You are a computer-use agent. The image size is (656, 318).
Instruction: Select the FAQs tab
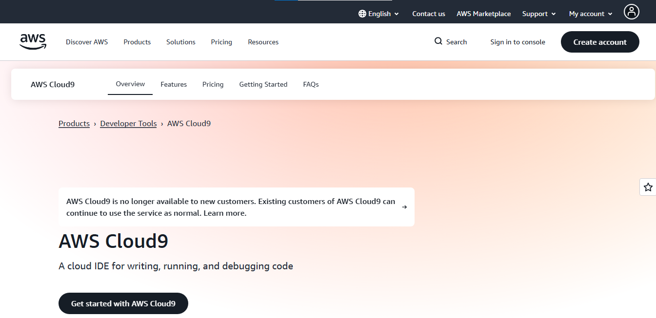(311, 84)
